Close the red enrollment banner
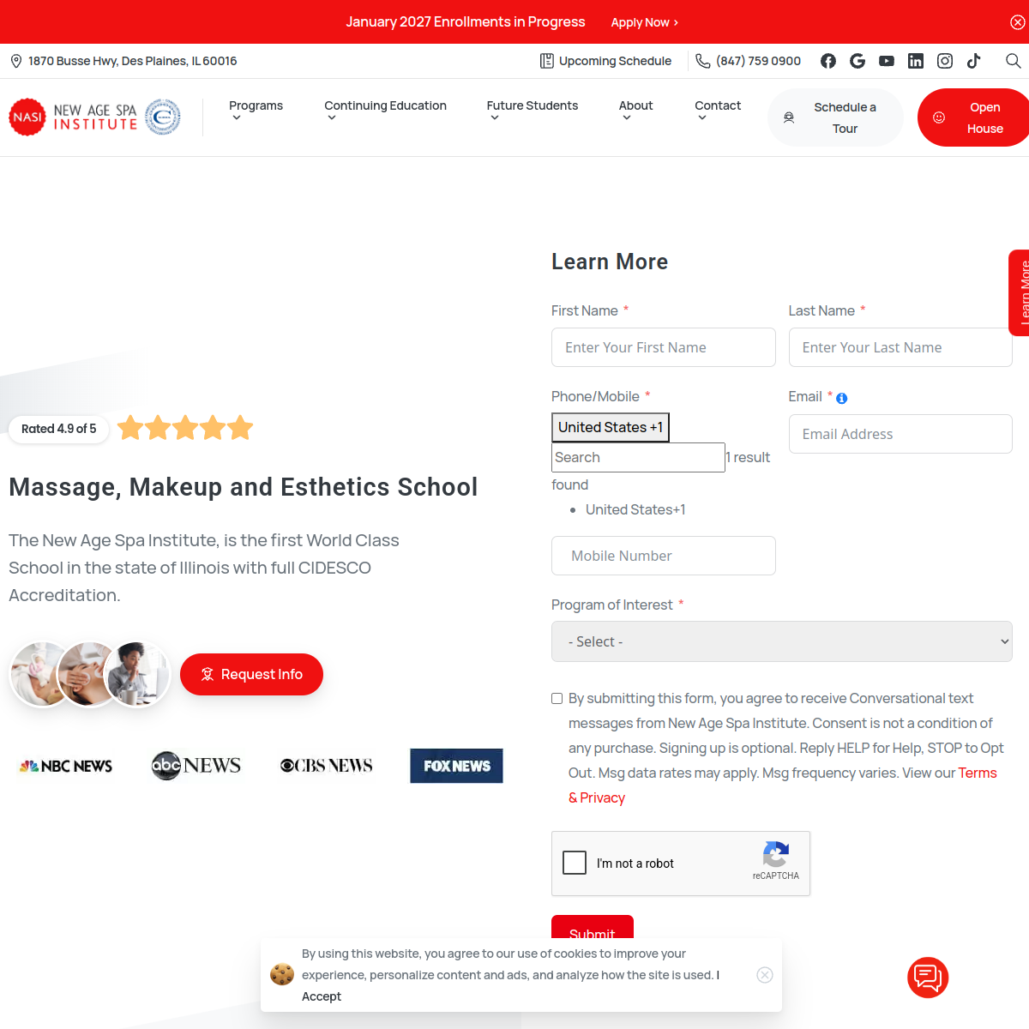The width and height of the screenshot is (1029, 1029). [x=1018, y=22]
